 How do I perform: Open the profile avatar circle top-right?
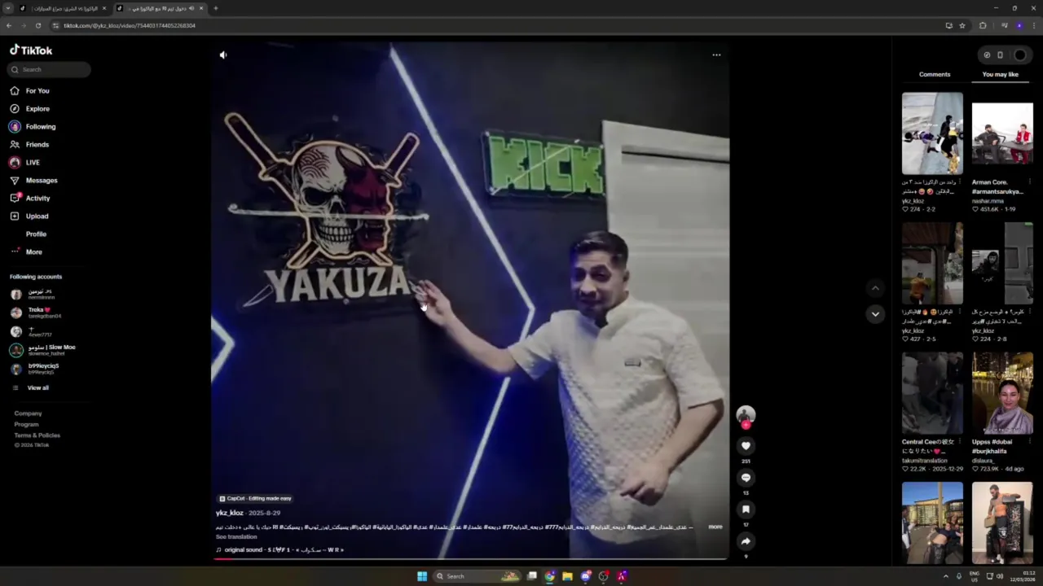(x=1020, y=55)
